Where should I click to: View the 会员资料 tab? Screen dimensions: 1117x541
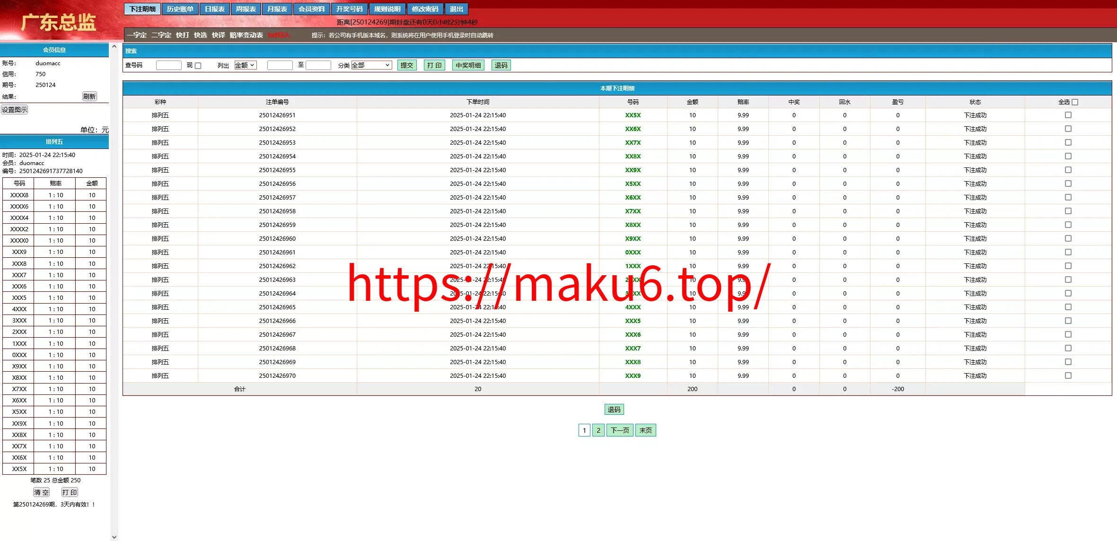click(311, 9)
